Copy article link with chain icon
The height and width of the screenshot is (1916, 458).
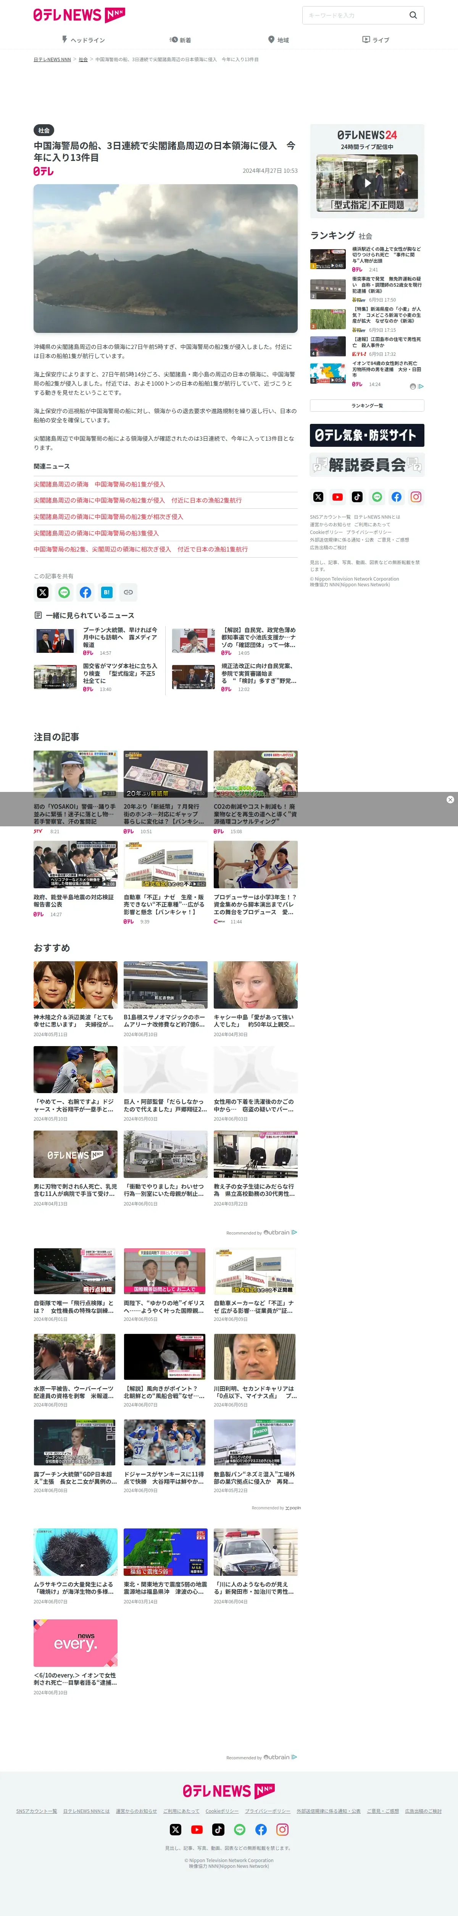coord(128,592)
